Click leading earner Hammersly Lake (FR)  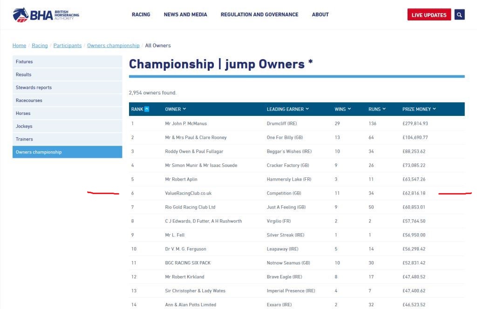tap(289, 179)
